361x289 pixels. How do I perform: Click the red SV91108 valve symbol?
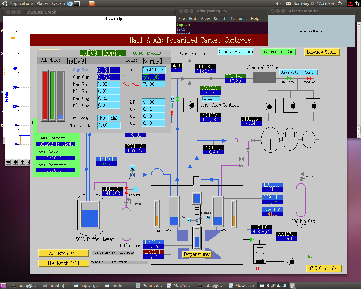(x=126, y=191)
